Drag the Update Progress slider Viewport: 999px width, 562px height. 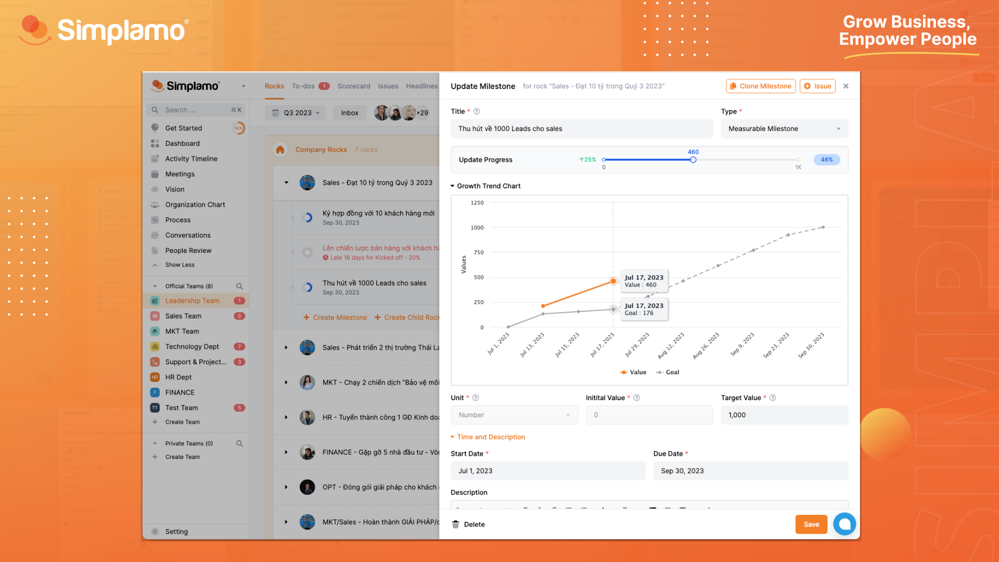pyautogui.click(x=693, y=159)
